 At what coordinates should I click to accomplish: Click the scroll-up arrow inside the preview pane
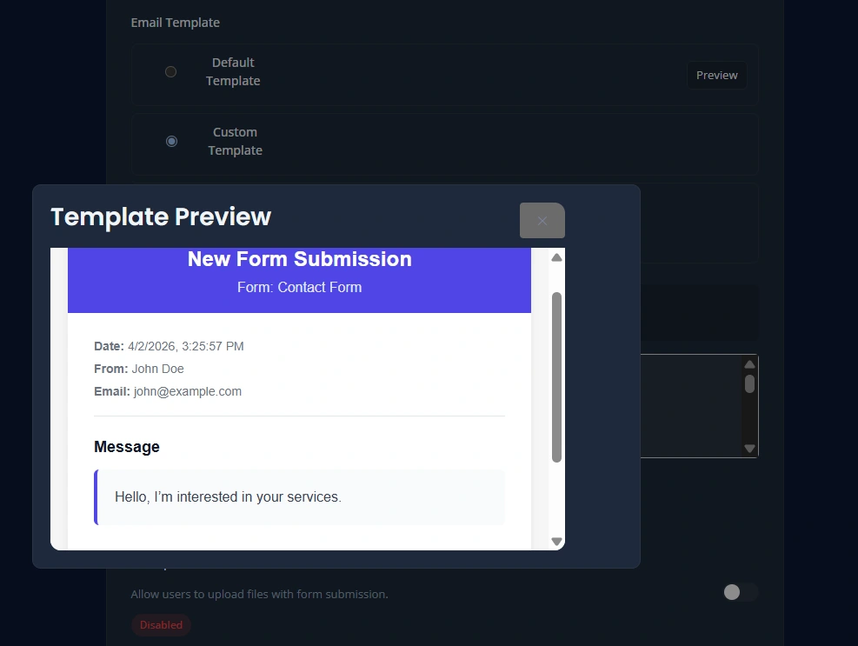[556, 256]
